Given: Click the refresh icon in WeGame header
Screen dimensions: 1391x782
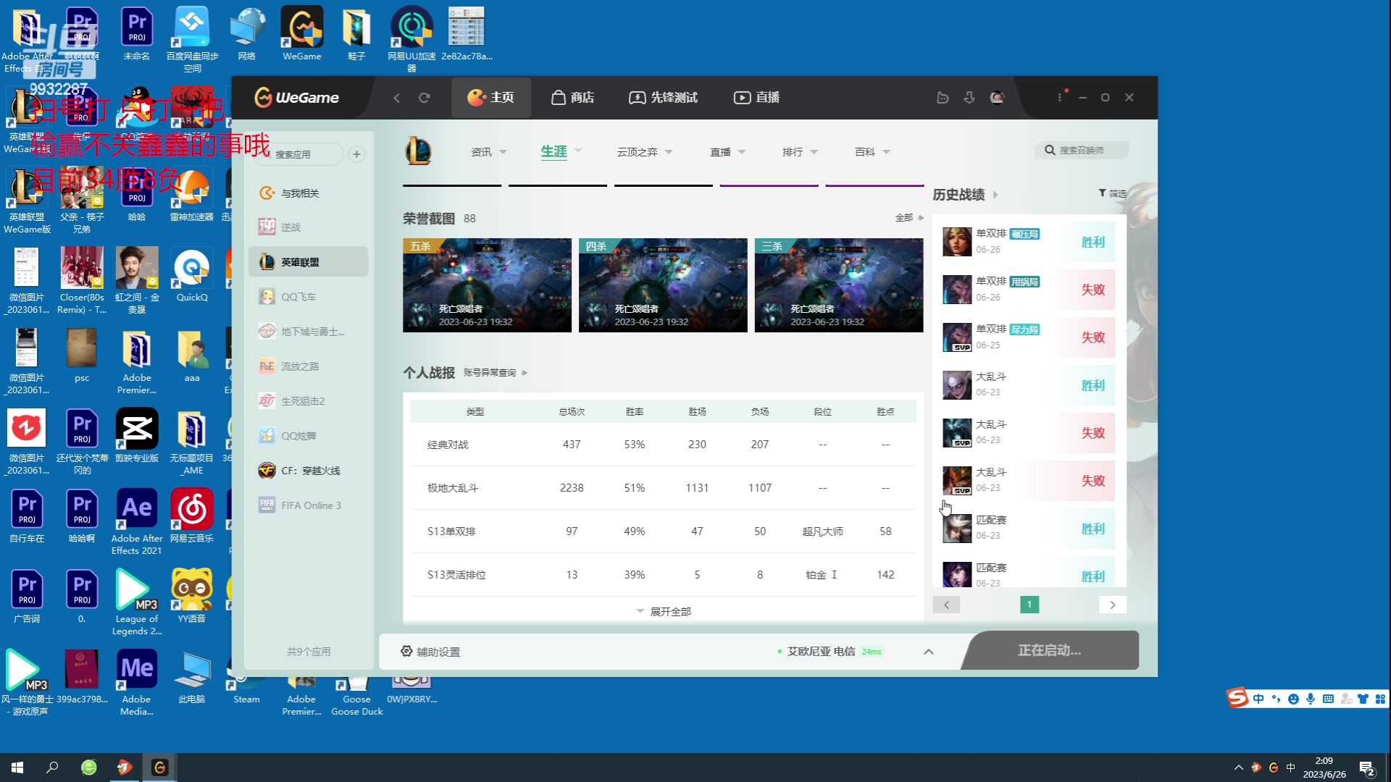Looking at the screenshot, I should pyautogui.click(x=425, y=98).
